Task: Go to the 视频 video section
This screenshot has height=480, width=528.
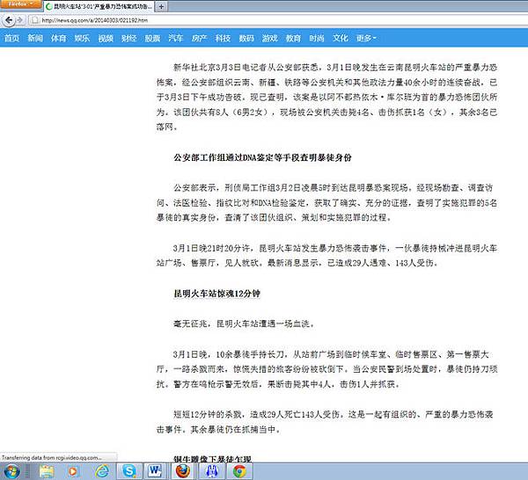Action: click(106, 39)
